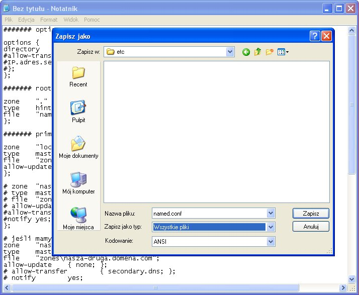The height and width of the screenshot is (295, 359).
Task: Create a new folder icon
Action: click(270, 52)
